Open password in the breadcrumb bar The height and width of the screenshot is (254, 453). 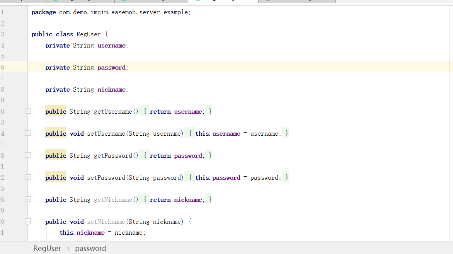coord(91,248)
